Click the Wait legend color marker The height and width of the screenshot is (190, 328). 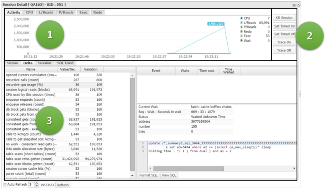tap(241, 41)
